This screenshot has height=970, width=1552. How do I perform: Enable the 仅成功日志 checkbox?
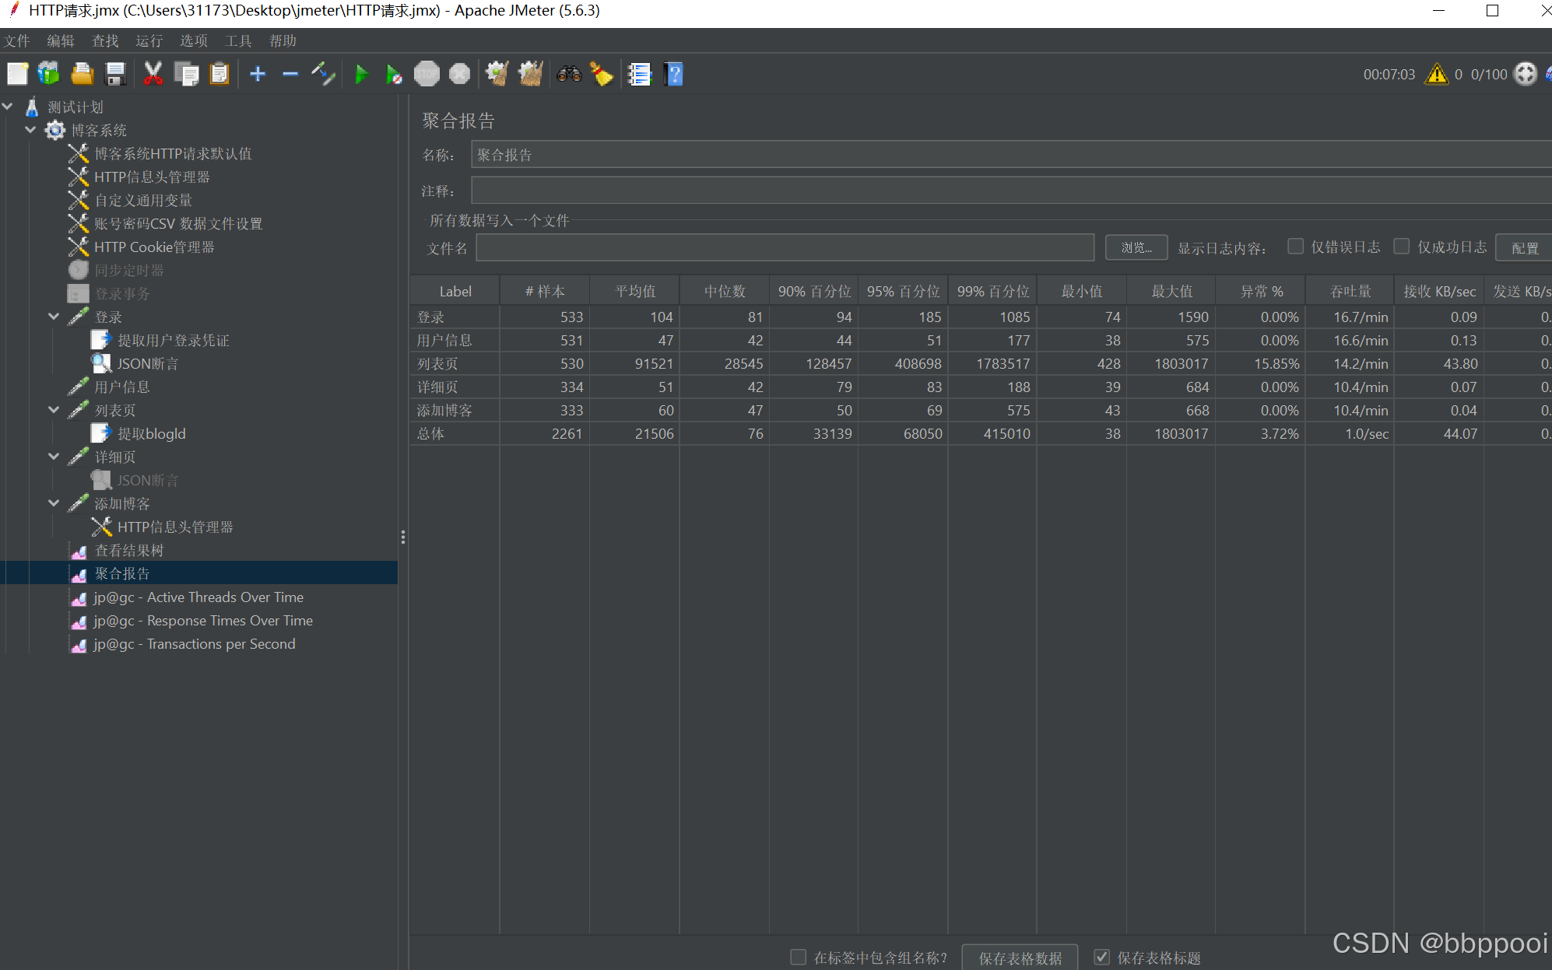coord(1401,247)
